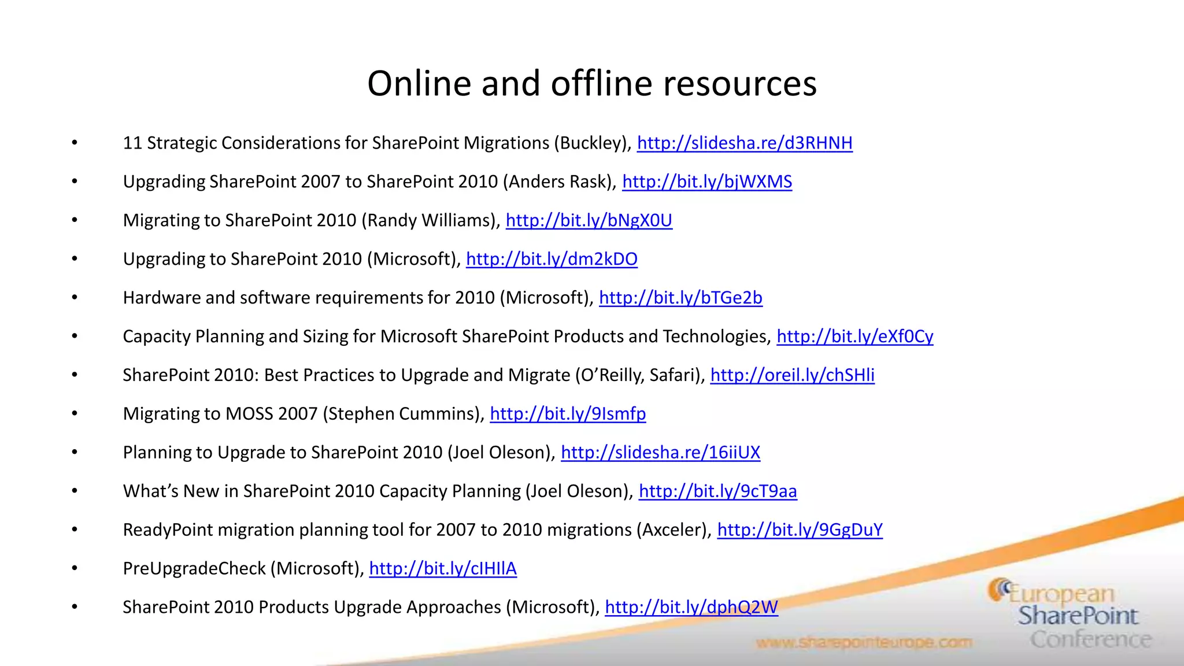
Task: Open the bit.ly/bTGe2b hardware requirements link
Action: (x=680, y=298)
